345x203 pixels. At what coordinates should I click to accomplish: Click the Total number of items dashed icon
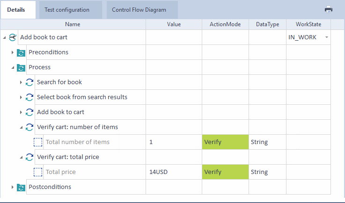pos(38,142)
